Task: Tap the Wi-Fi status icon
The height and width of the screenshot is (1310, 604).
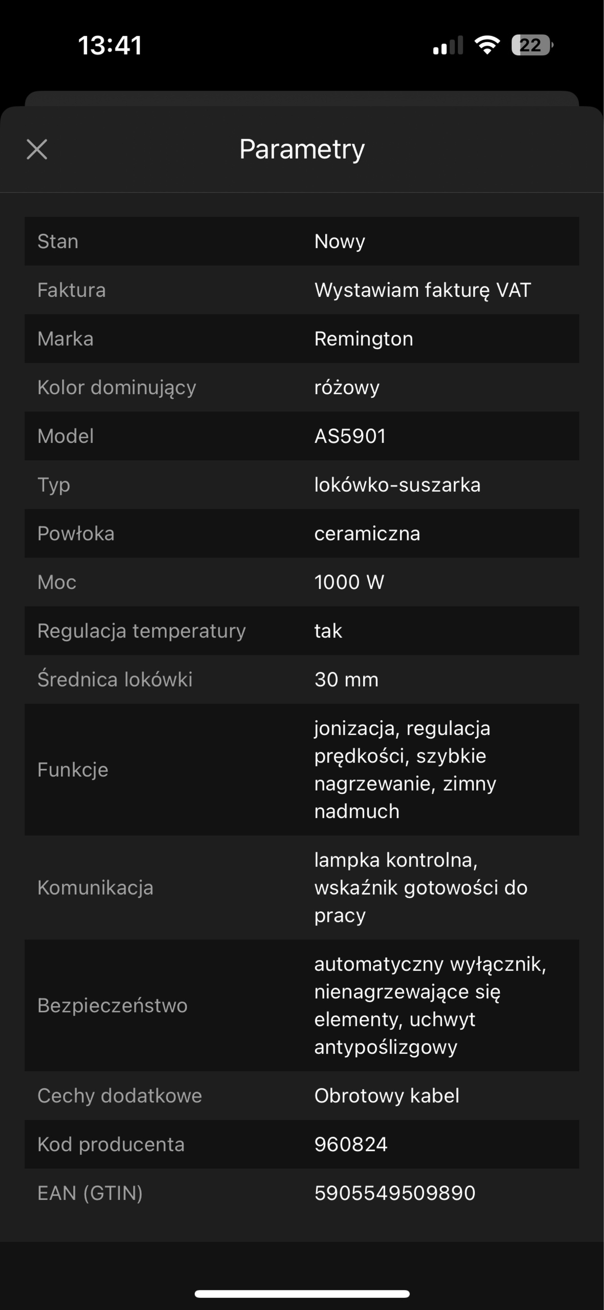Action: 487,45
